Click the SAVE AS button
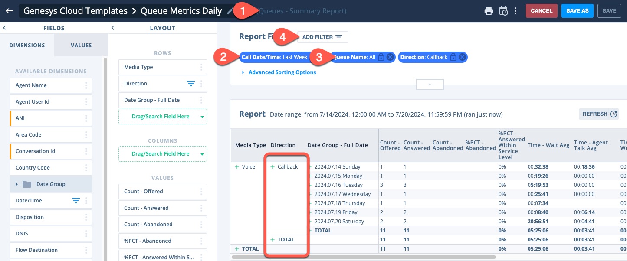 (x=577, y=11)
